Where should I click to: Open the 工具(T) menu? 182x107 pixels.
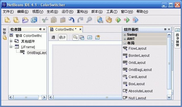pyautogui.click(x=112, y=12)
